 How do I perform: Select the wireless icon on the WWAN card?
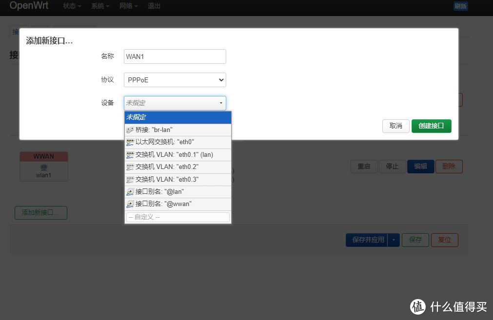[43, 167]
